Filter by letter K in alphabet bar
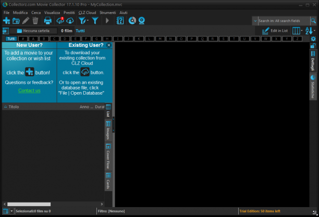The image size is (319, 217). pos(139,39)
